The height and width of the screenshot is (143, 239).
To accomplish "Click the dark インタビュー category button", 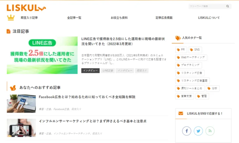I will (x=90, y=71).
